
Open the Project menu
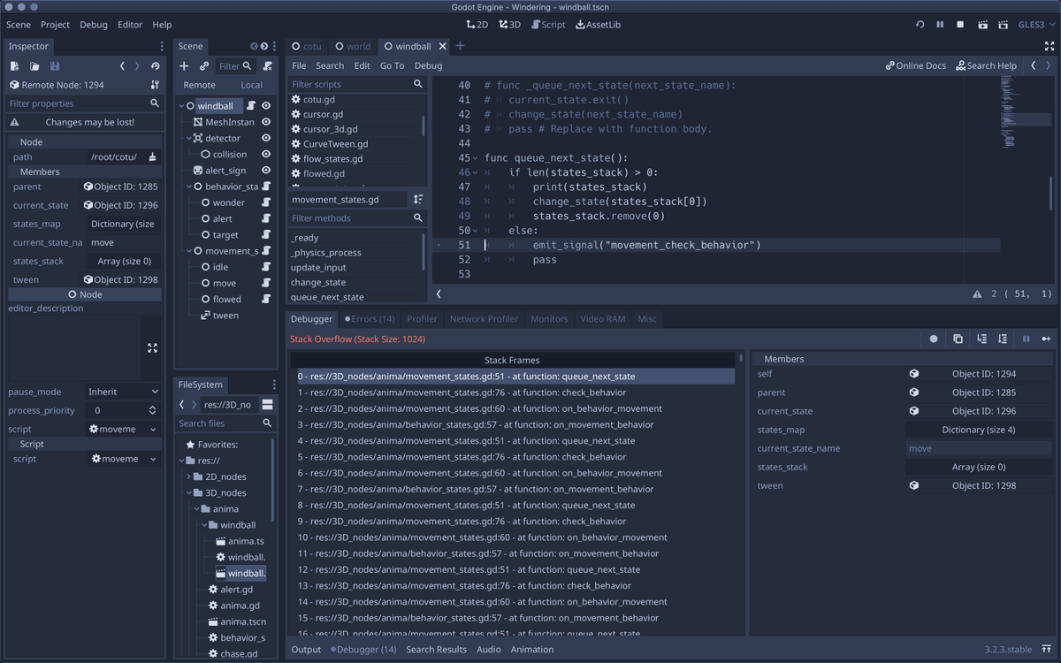(55, 25)
